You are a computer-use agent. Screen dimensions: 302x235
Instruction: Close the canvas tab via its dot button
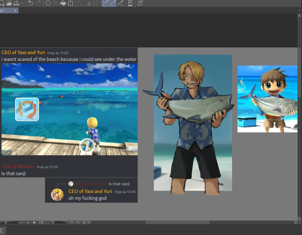pos(15,11)
